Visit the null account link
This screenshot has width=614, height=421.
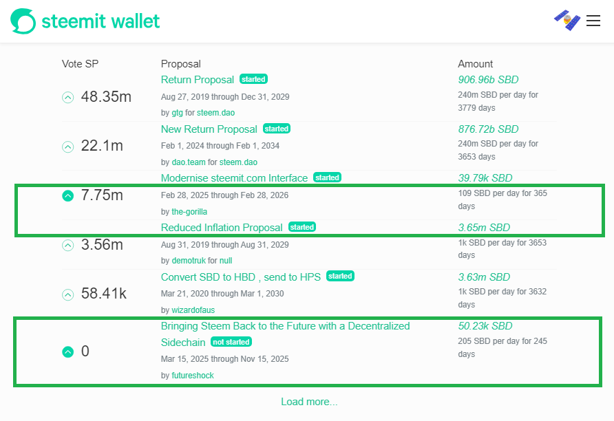(x=226, y=261)
